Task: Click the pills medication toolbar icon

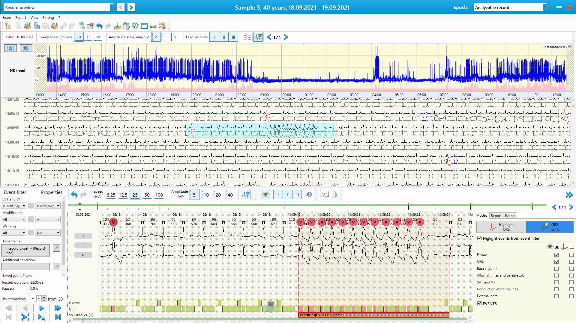Action: tap(153, 26)
